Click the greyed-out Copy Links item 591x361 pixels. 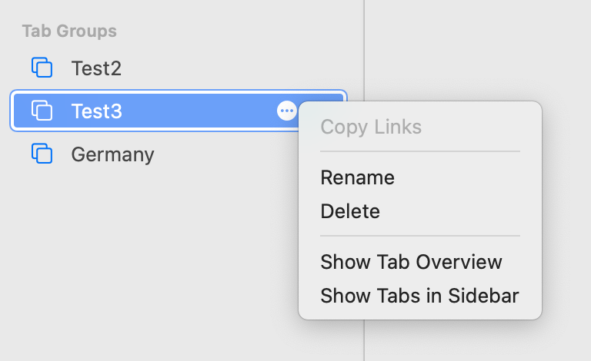[x=371, y=127]
